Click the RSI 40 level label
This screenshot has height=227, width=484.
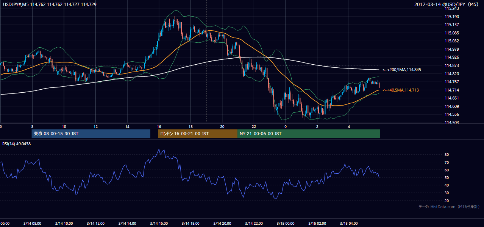pos(447,185)
